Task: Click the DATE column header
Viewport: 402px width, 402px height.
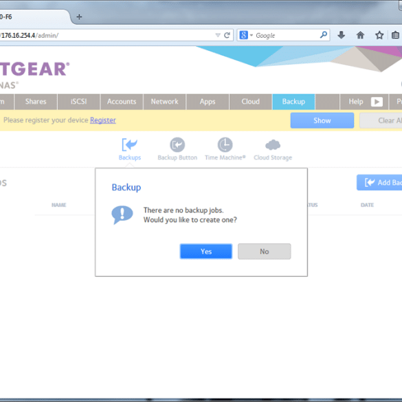Action: (367, 205)
